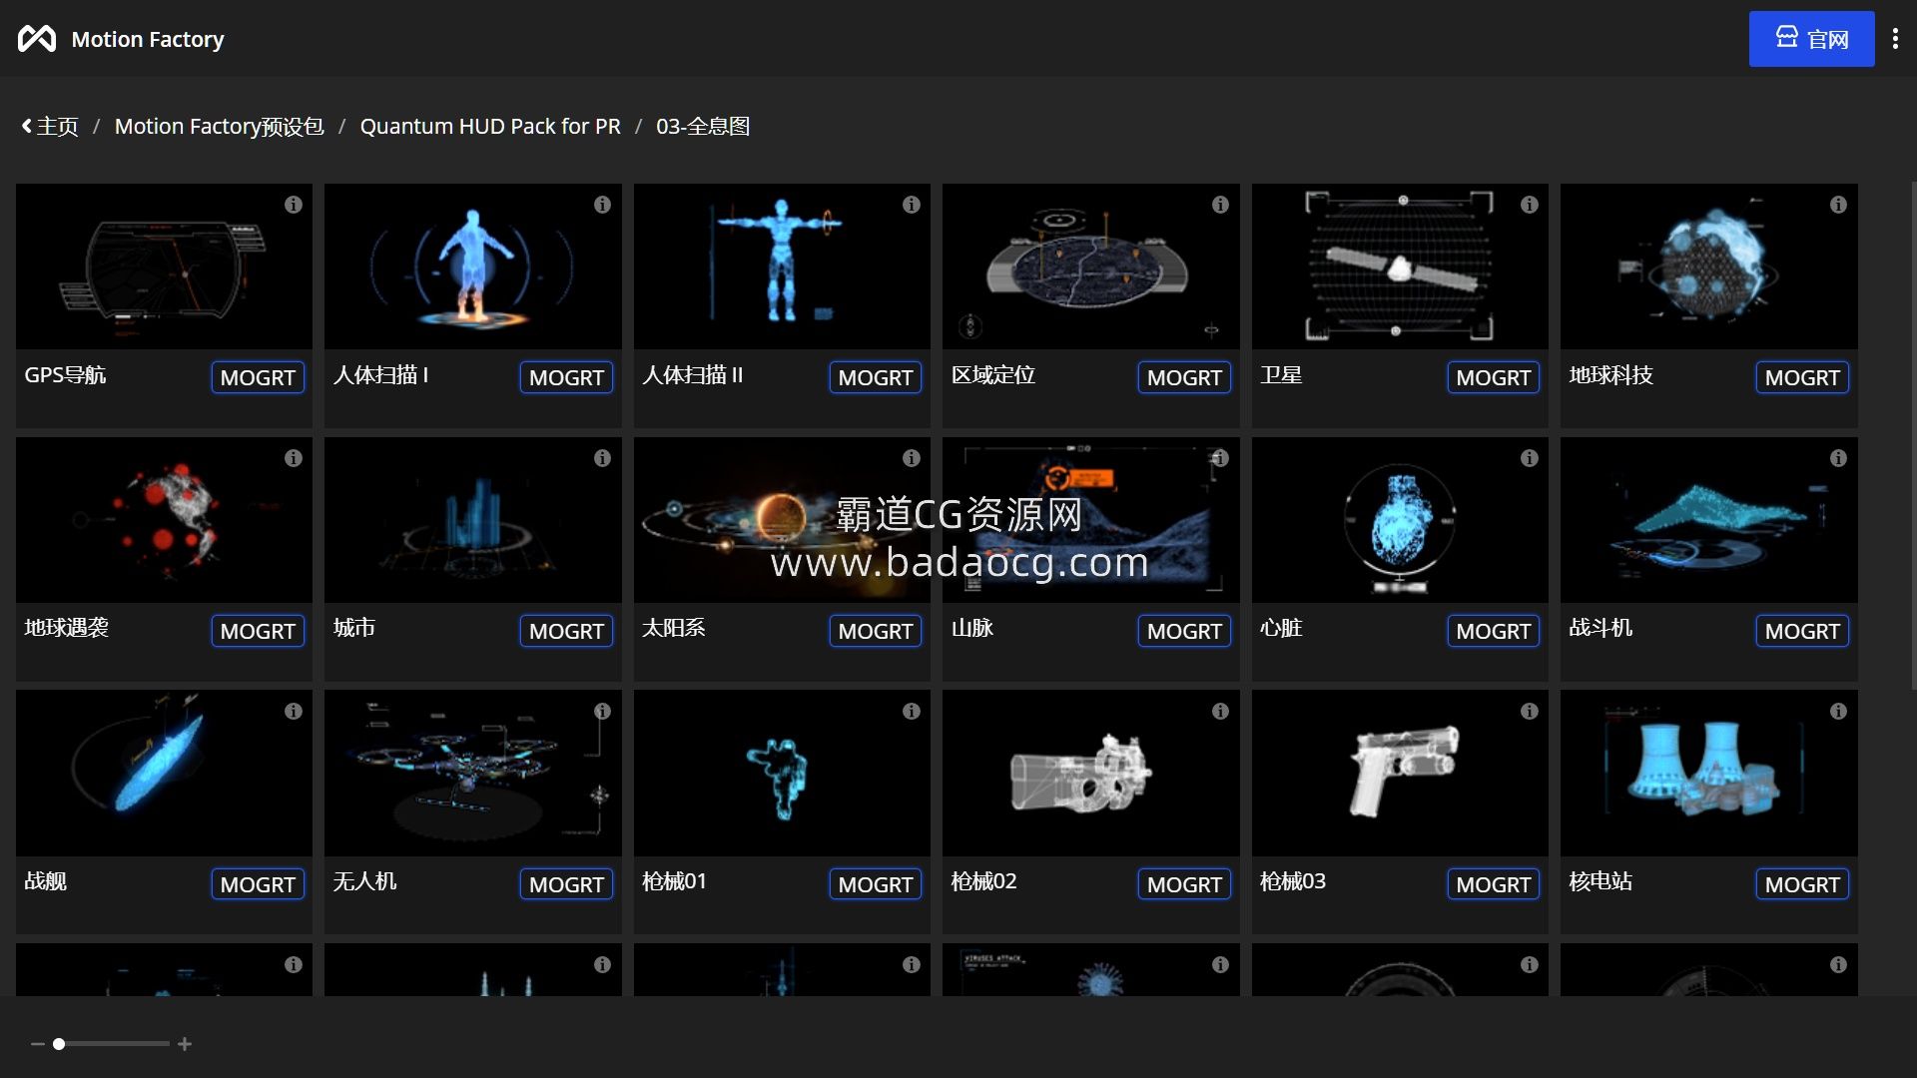Screen dimensions: 1917x1078
Task: Select the 战斗机 fighter jet thumbnail
Action: (1708, 520)
